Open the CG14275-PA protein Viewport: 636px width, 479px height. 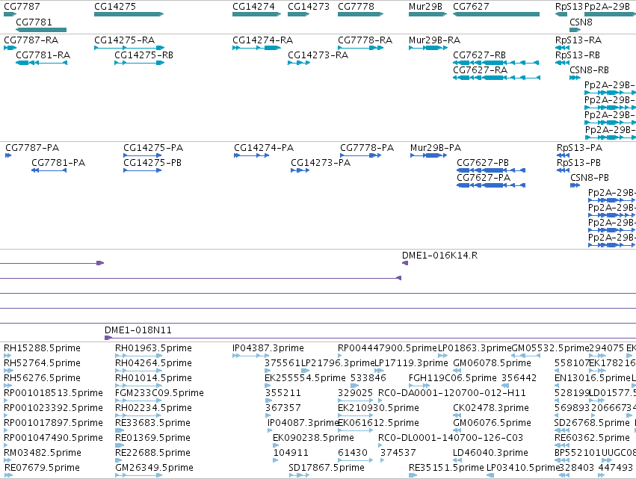(x=142, y=155)
